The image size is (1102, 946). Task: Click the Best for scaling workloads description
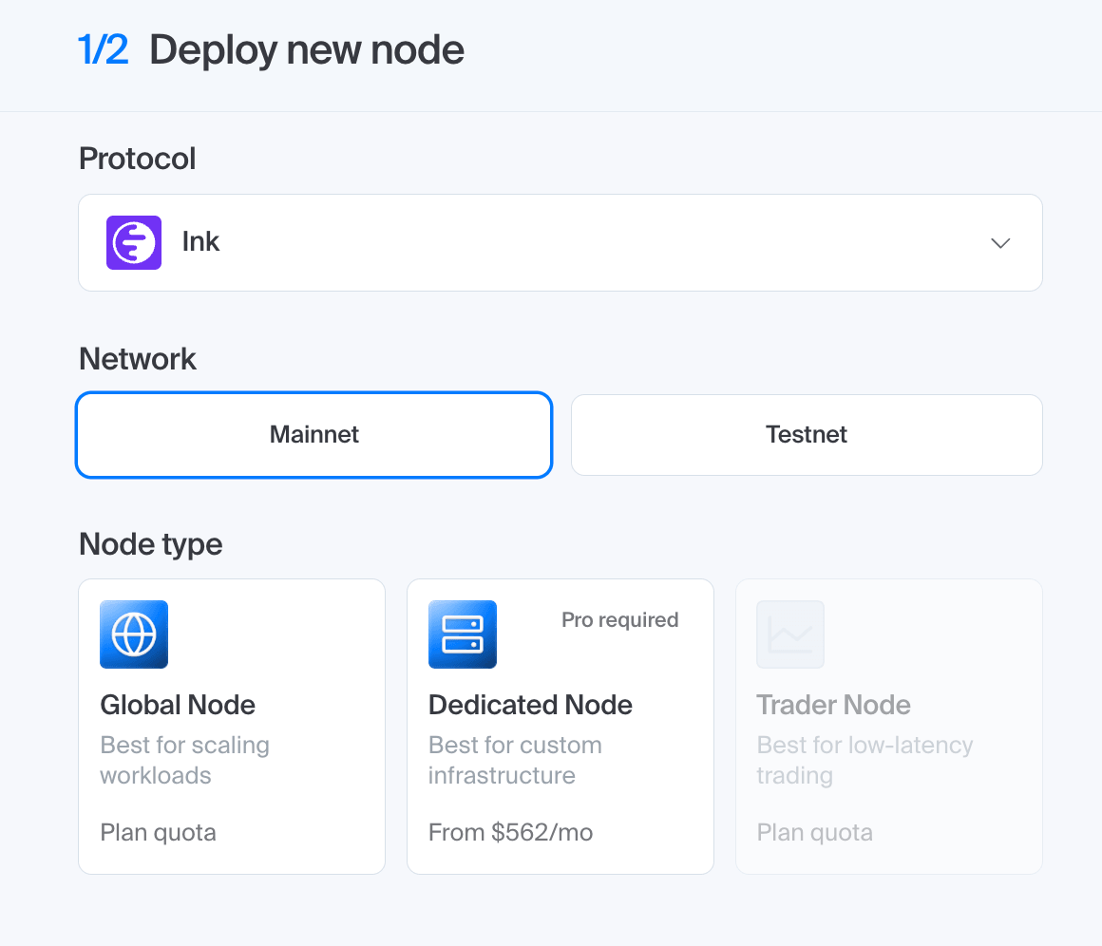(185, 760)
